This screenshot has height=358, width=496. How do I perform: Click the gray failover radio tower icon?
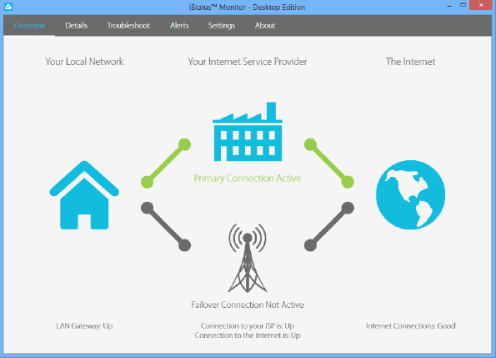(248, 258)
